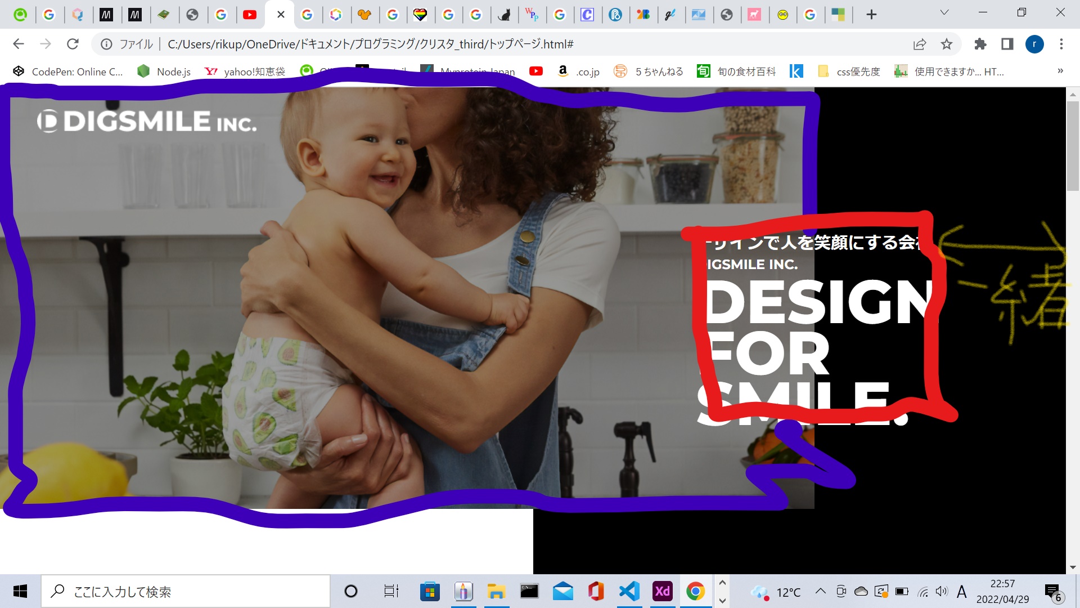1080x608 pixels.
Task: Click the page's vertical scrollbar thumb
Action: (x=1073, y=146)
